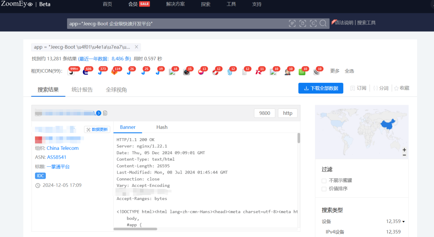Viewport: 434px width, 237px height.
Task: Select the Hash tab
Action: (x=162, y=127)
